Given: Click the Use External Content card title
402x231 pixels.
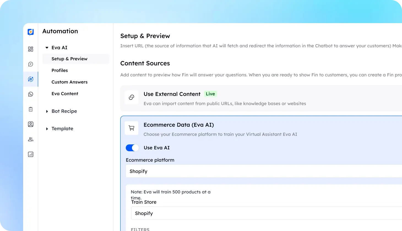Looking at the screenshot, I should [x=172, y=94].
